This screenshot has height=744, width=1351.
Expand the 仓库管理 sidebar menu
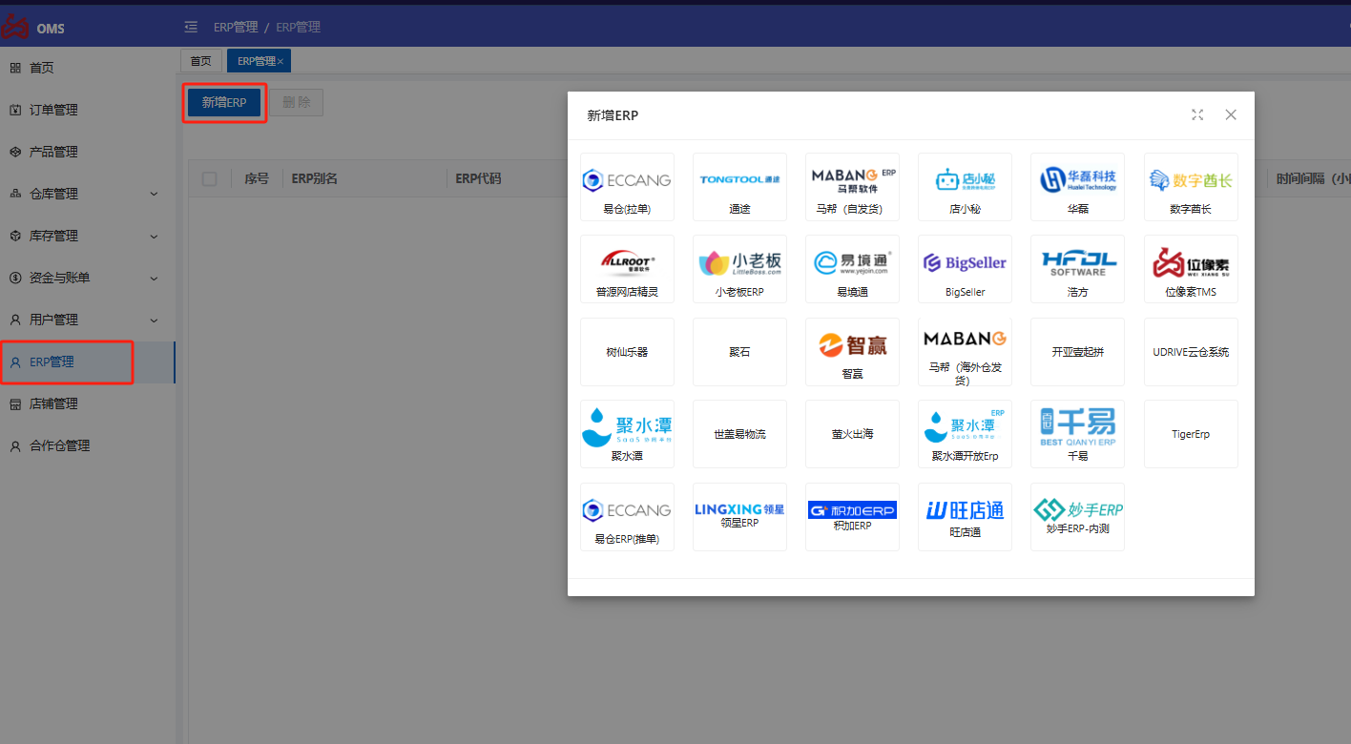[88, 194]
